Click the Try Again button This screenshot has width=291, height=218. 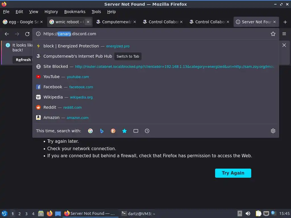click(233, 173)
